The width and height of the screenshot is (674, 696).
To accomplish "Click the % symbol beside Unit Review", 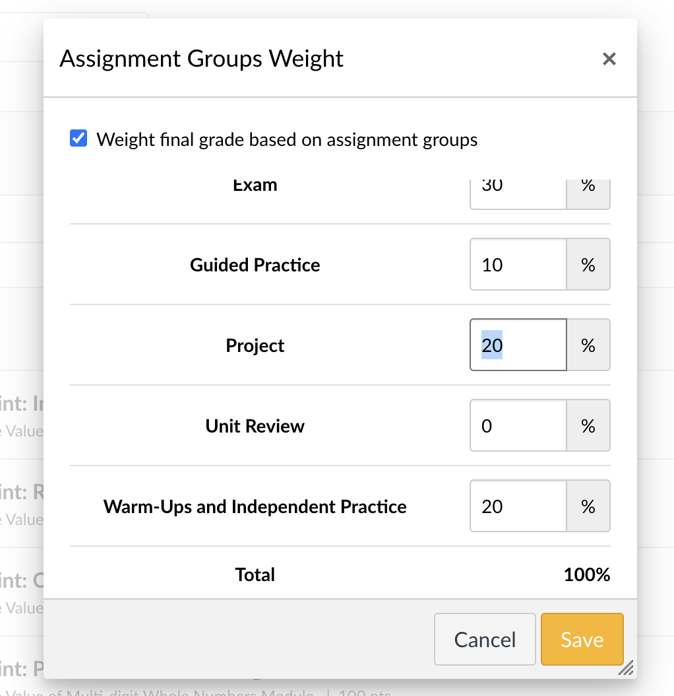I will click(x=588, y=426).
